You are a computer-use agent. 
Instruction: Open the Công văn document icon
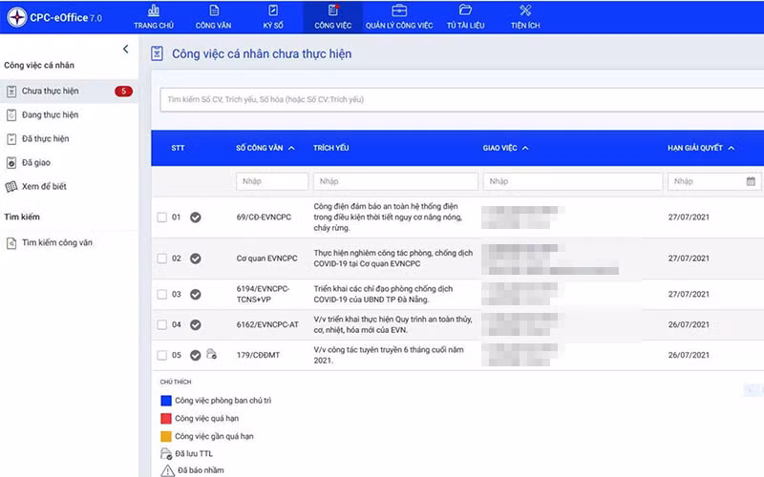click(212, 10)
